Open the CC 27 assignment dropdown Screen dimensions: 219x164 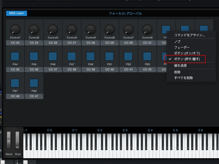[72, 43]
